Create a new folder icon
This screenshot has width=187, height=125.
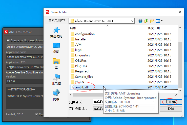tap(152, 21)
